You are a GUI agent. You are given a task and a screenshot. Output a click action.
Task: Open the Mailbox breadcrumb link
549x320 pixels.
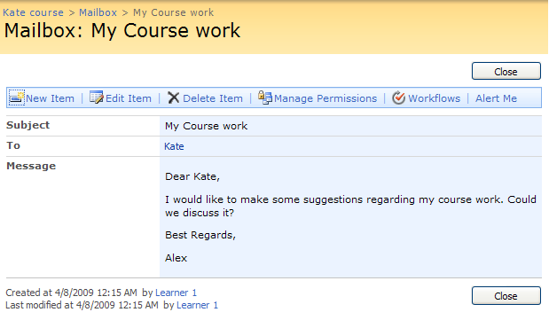[x=98, y=12]
